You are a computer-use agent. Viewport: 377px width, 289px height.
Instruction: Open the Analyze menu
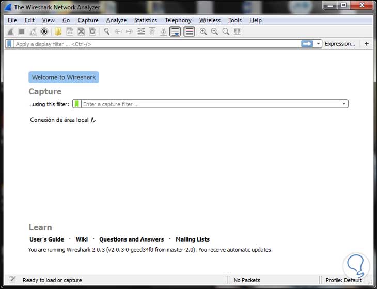click(116, 20)
